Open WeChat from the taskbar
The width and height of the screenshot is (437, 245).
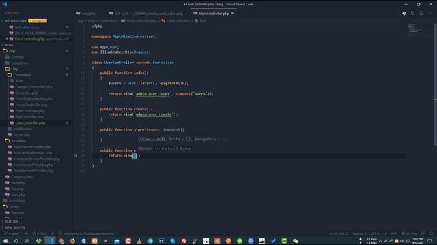tap(296, 241)
